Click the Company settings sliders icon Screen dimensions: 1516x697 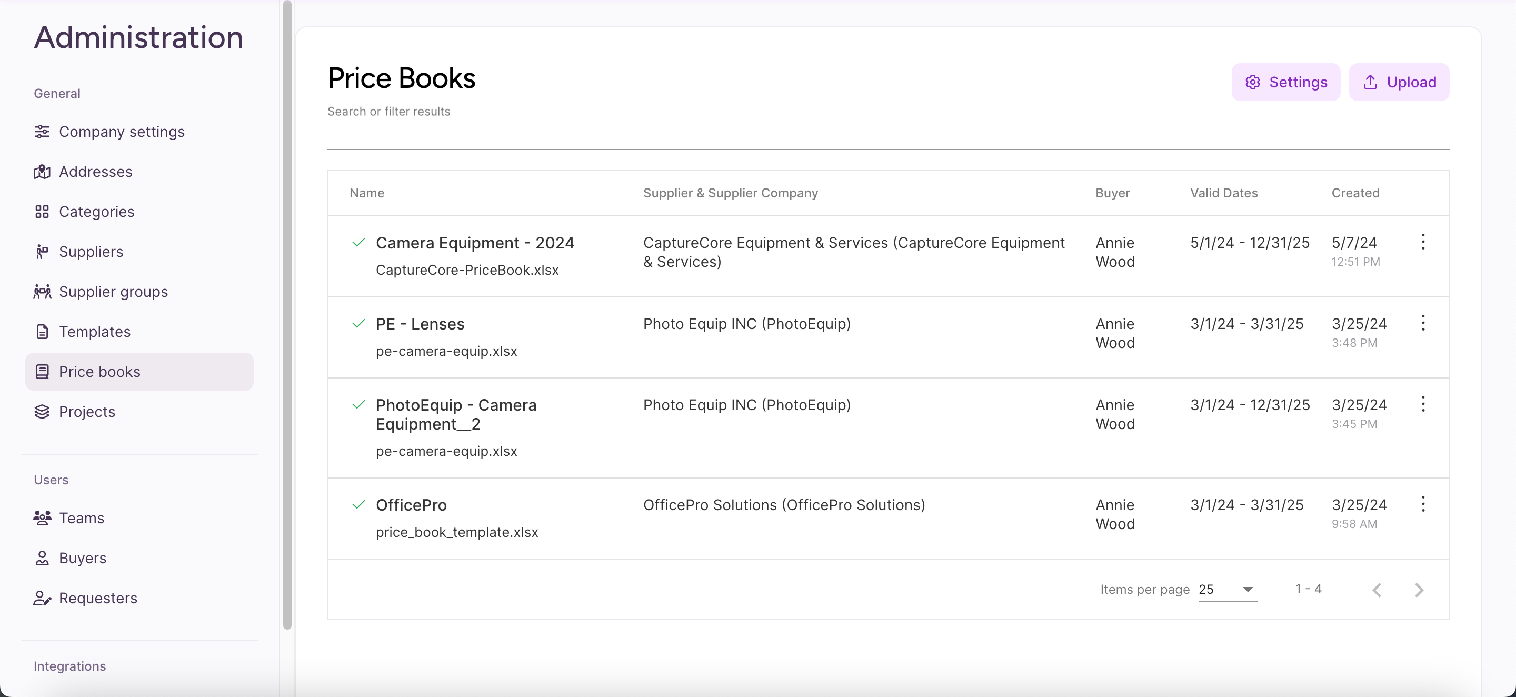point(42,131)
